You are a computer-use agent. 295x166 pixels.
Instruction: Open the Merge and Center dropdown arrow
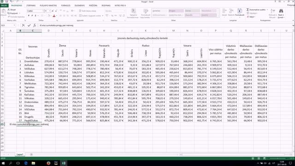click(x=103, y=16)
